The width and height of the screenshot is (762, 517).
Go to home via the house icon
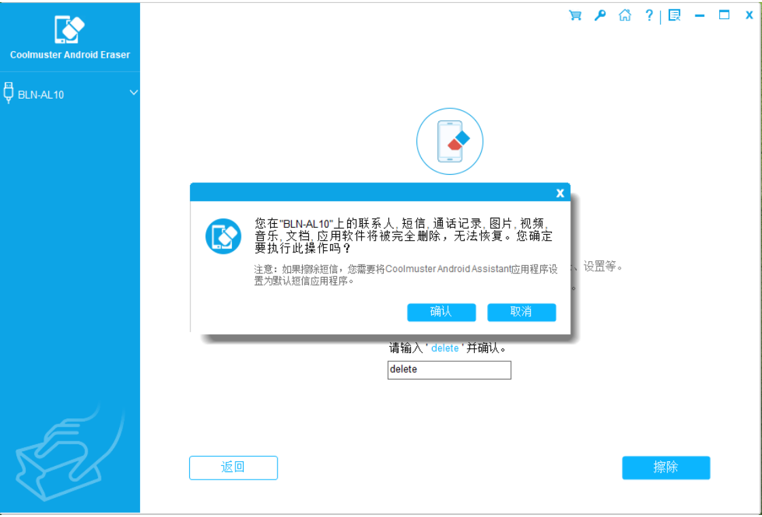coord(625,16)
